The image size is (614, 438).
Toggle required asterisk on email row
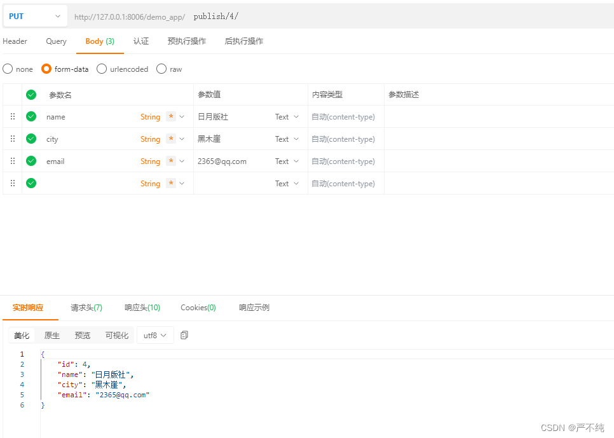pos(171,161)
